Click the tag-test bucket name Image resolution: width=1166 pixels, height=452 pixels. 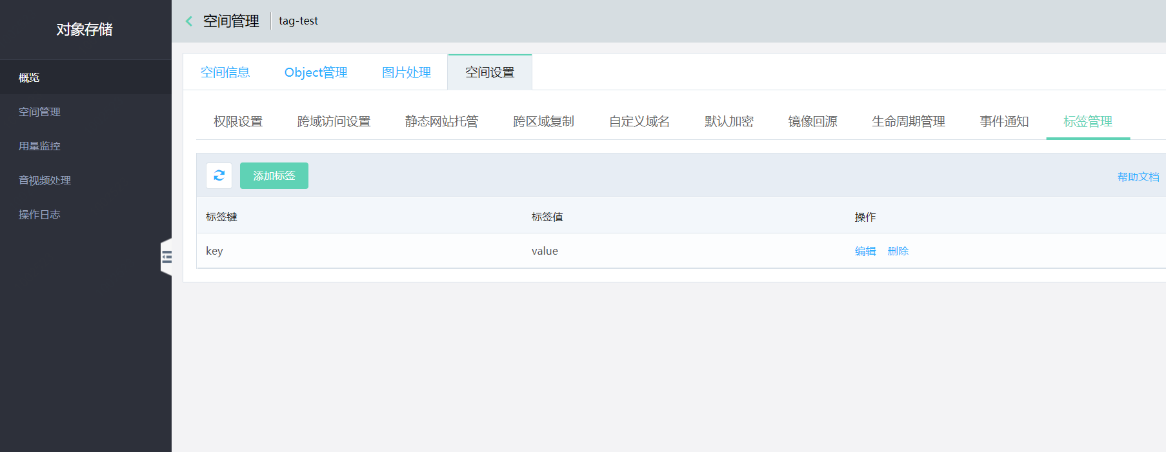click(x=298, y=21)
